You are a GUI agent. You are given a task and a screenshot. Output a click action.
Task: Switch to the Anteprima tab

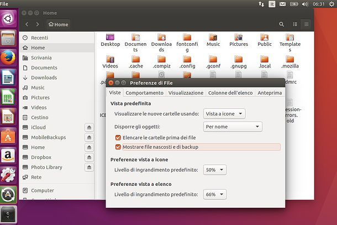click(270, 93)
